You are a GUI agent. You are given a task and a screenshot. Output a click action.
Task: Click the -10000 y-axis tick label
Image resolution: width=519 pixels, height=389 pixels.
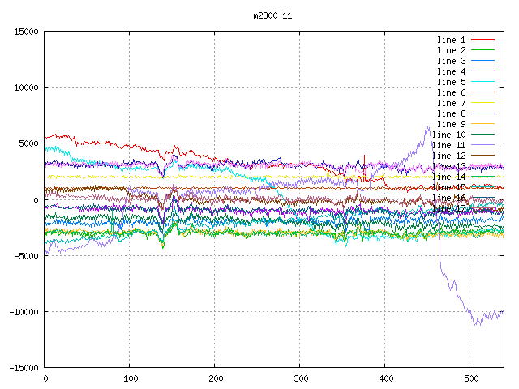click(x=21, y=312)
